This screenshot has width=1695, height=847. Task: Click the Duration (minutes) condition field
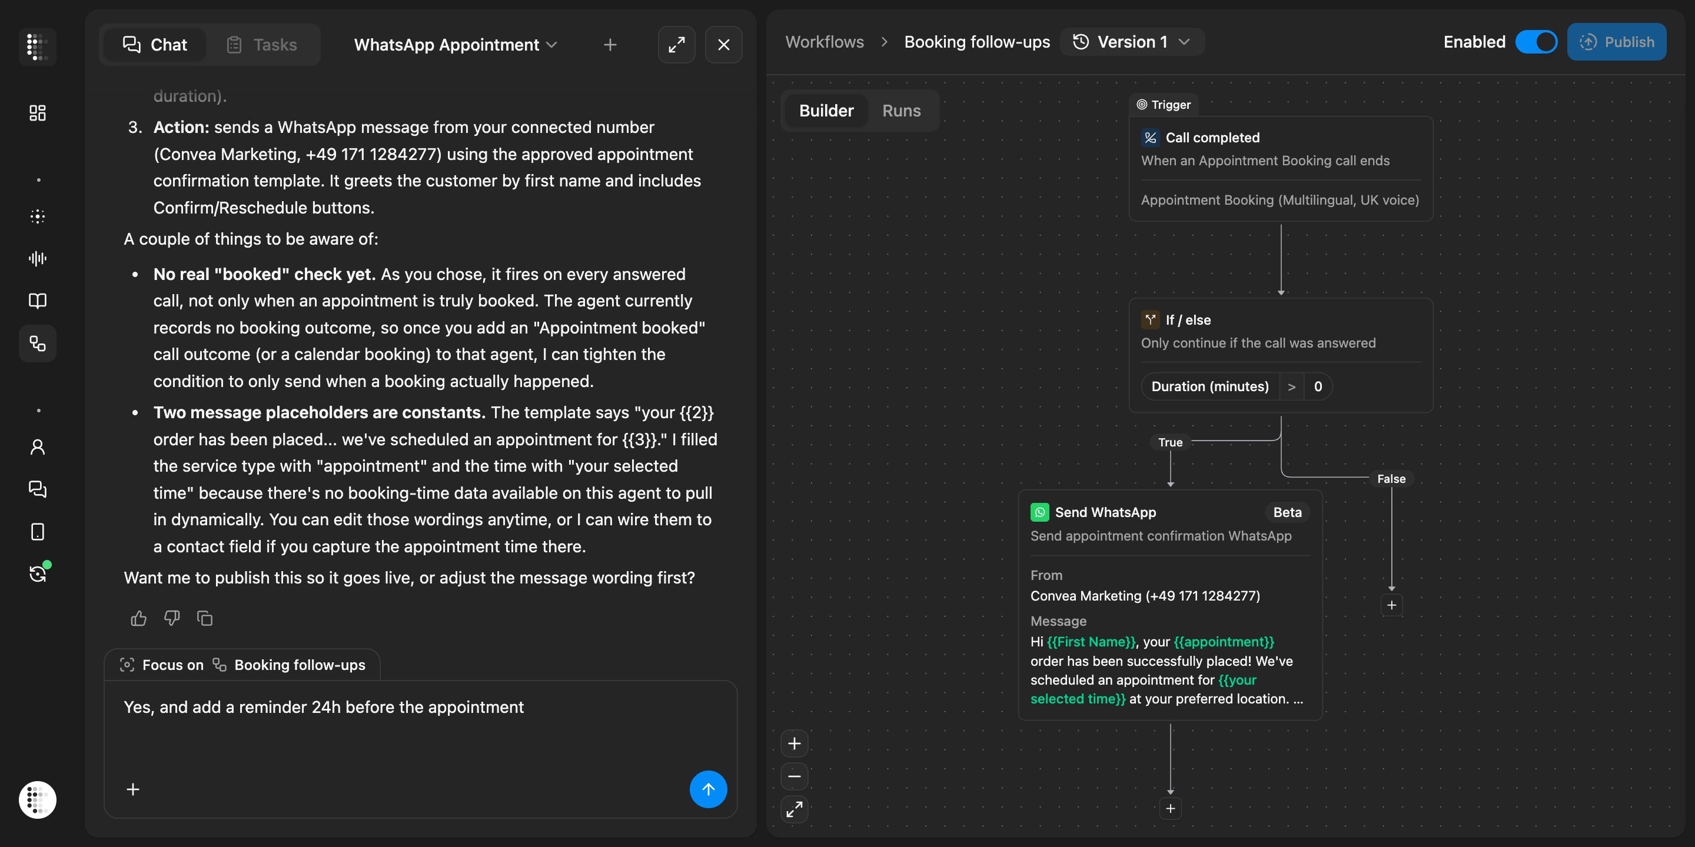[1210, 386]
